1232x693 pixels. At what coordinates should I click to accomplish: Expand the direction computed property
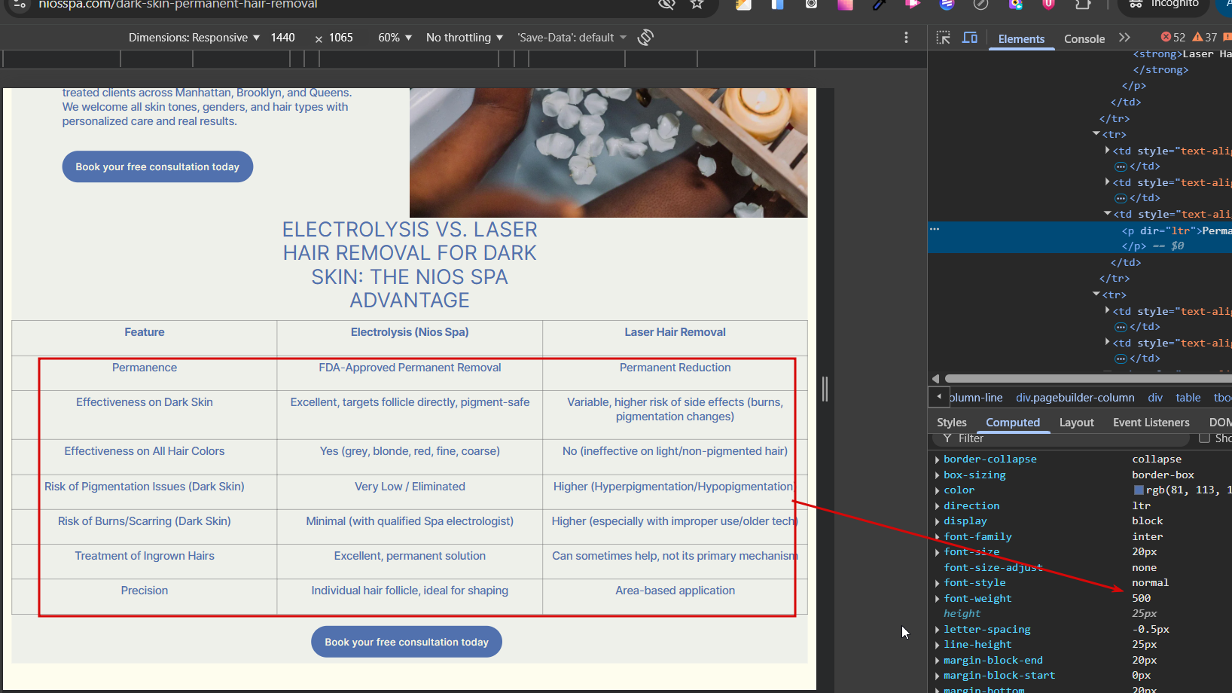point(938,506)
